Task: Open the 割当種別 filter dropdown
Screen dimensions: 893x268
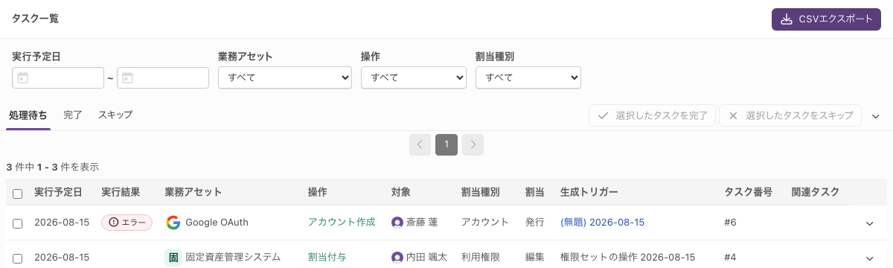Action: pos(528,77)
